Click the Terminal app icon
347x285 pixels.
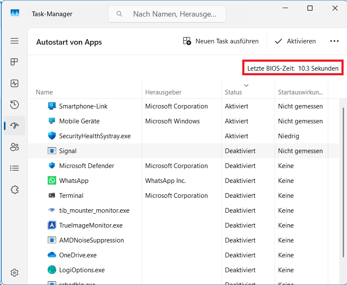point(52,195)
